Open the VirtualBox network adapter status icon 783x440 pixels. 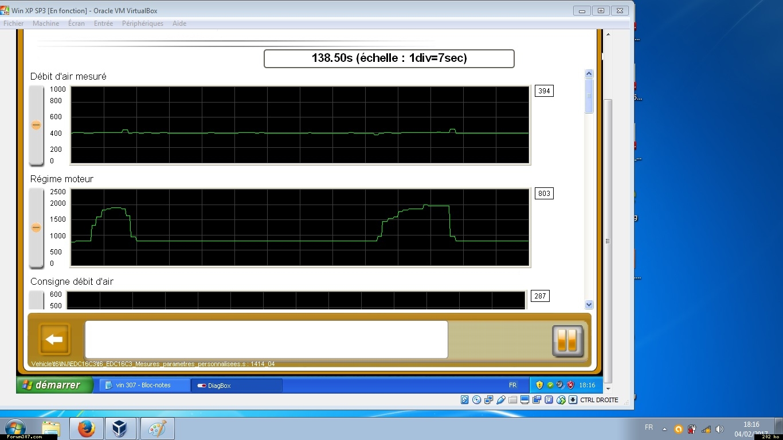(488, 400)
